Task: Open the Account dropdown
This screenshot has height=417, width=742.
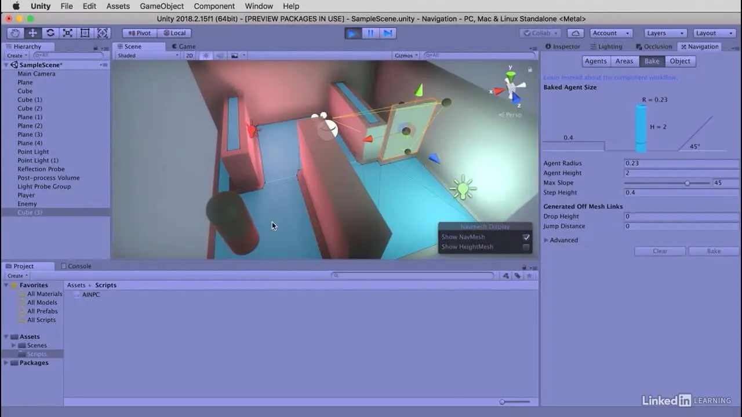Action: click(611, 33)
